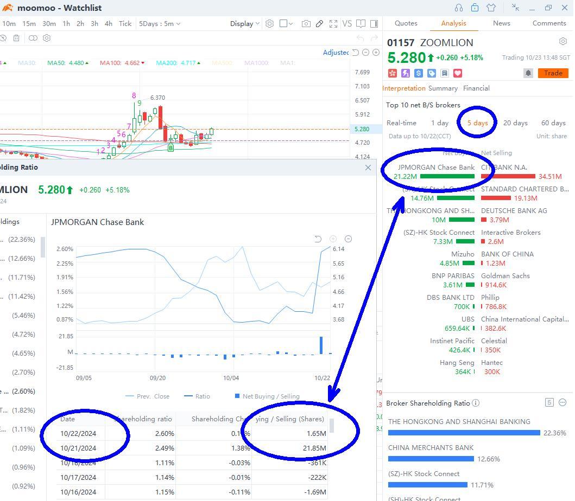Select 60 days broker period

tap(553, 123)
